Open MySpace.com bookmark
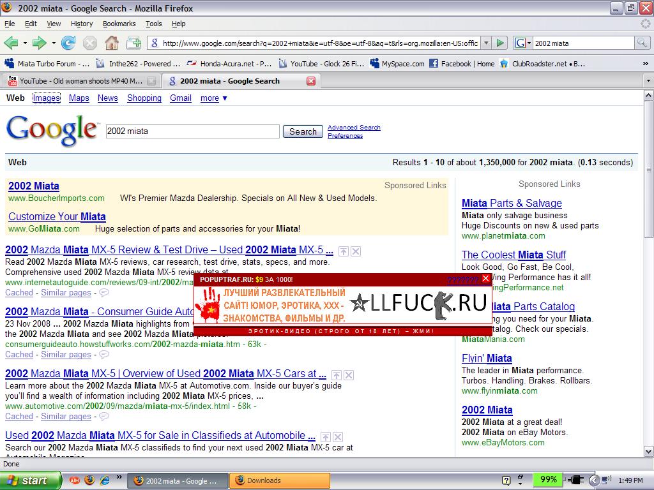The image size is (654, 490). click(x=397, y=64)
